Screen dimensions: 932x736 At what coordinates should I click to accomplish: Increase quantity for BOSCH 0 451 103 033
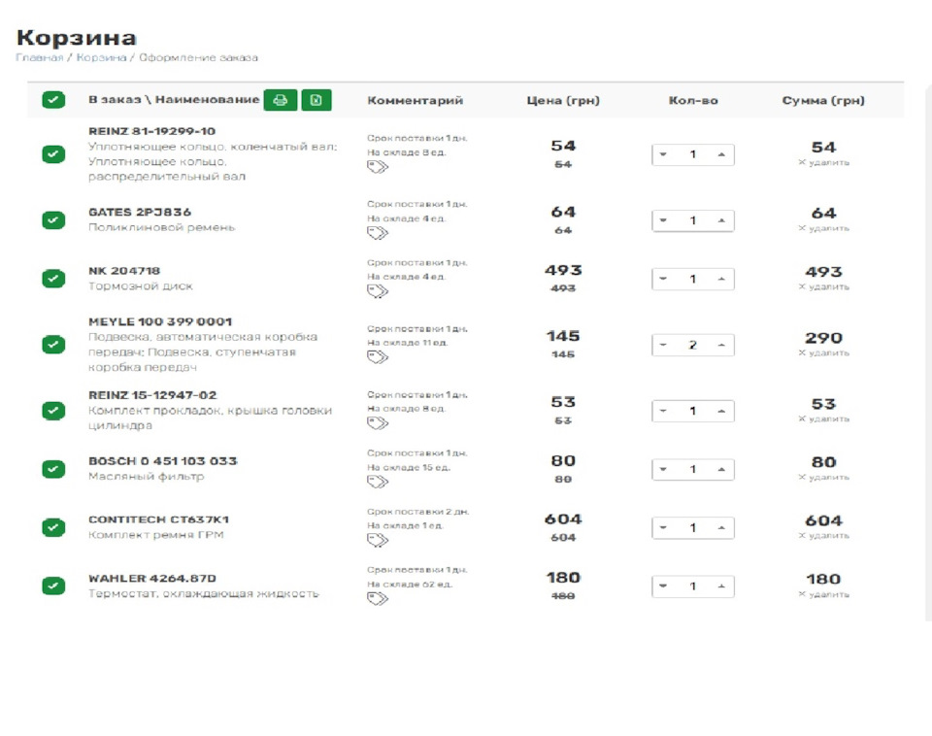721,469
